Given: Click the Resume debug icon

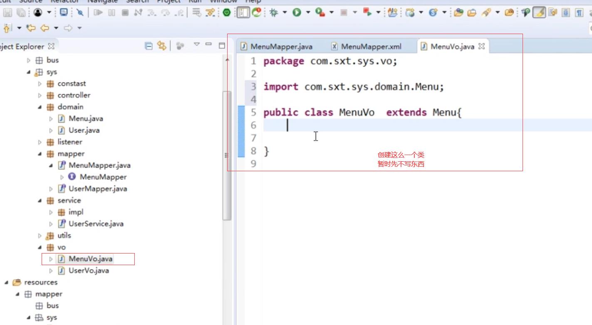Looking at the screenshot, I should coord(98,13).
